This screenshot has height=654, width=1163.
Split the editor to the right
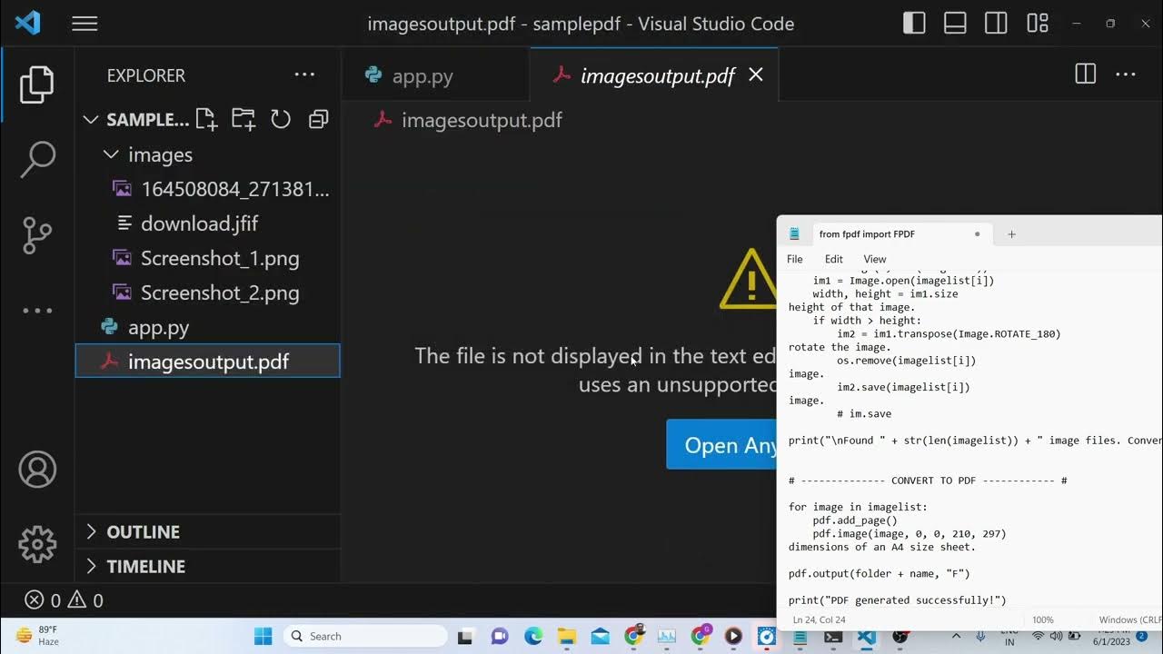pos(1085,74)
